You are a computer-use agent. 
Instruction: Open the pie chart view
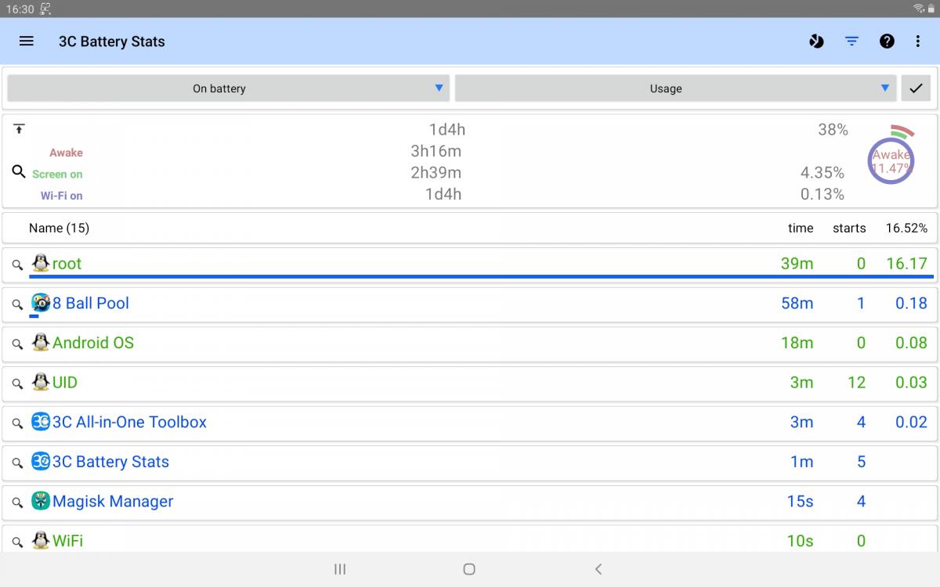tap(817, 41)
